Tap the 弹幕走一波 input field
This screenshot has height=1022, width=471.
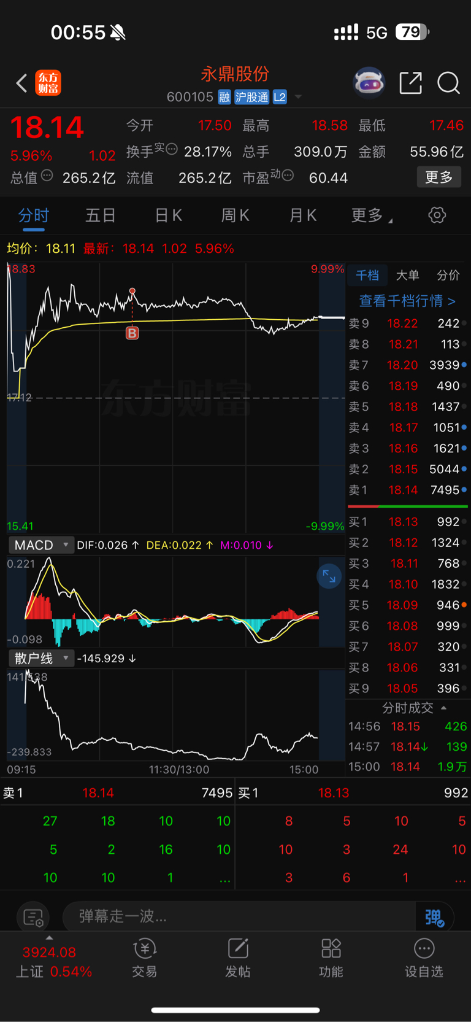(239, 917)
